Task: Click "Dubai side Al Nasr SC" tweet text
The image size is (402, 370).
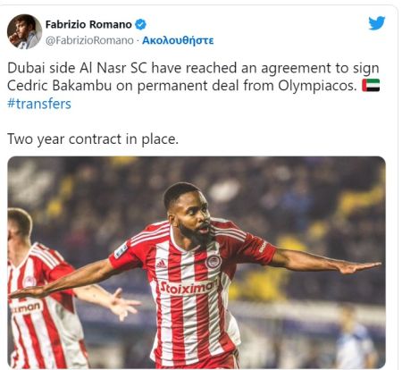Action: point(77,68)
